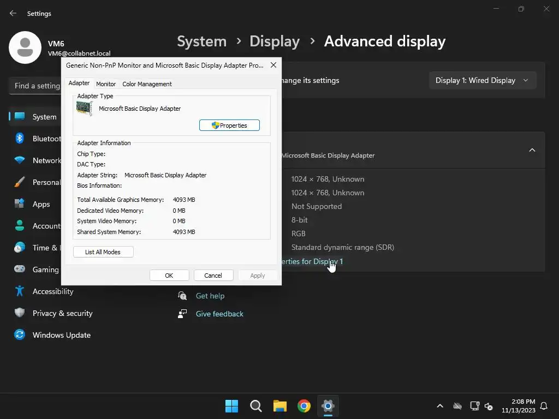Click the Settings gear taskbar icon
559x419 pixels.
point(328,406)
